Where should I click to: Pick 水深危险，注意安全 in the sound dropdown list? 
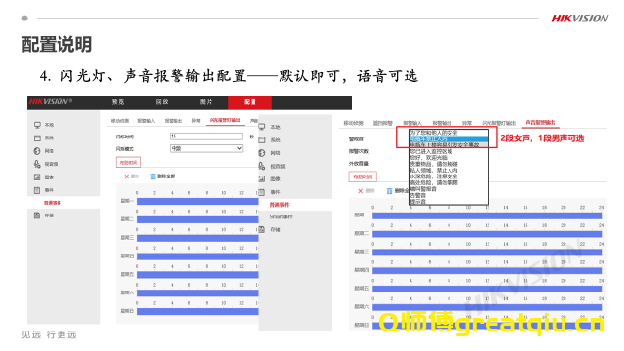[434, 176]
